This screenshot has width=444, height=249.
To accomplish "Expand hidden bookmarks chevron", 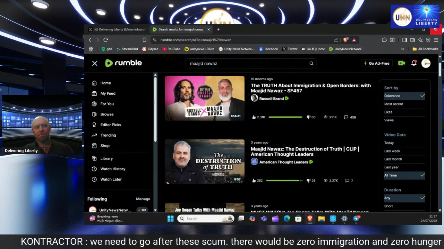I will pos(402,49).
